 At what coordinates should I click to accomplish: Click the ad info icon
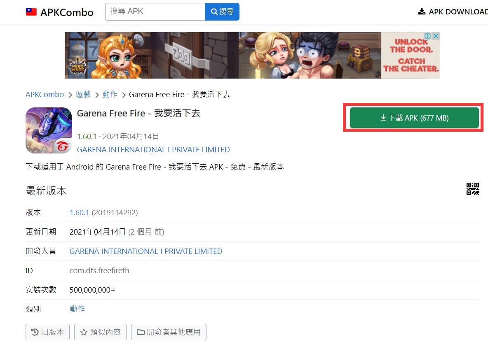pos(428,36)
